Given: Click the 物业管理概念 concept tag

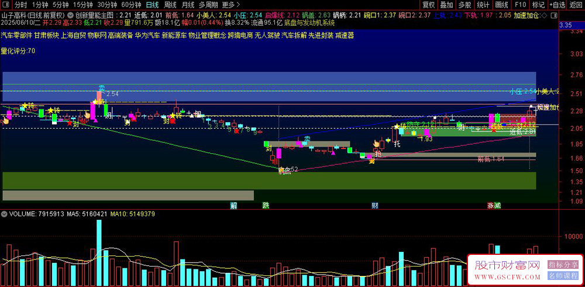Looking at the screenshot, I should [x=207, y=36].
